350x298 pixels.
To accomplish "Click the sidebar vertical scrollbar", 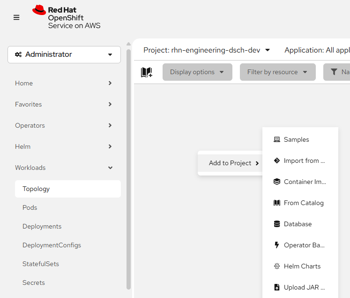I will click(x=129, y=169).
